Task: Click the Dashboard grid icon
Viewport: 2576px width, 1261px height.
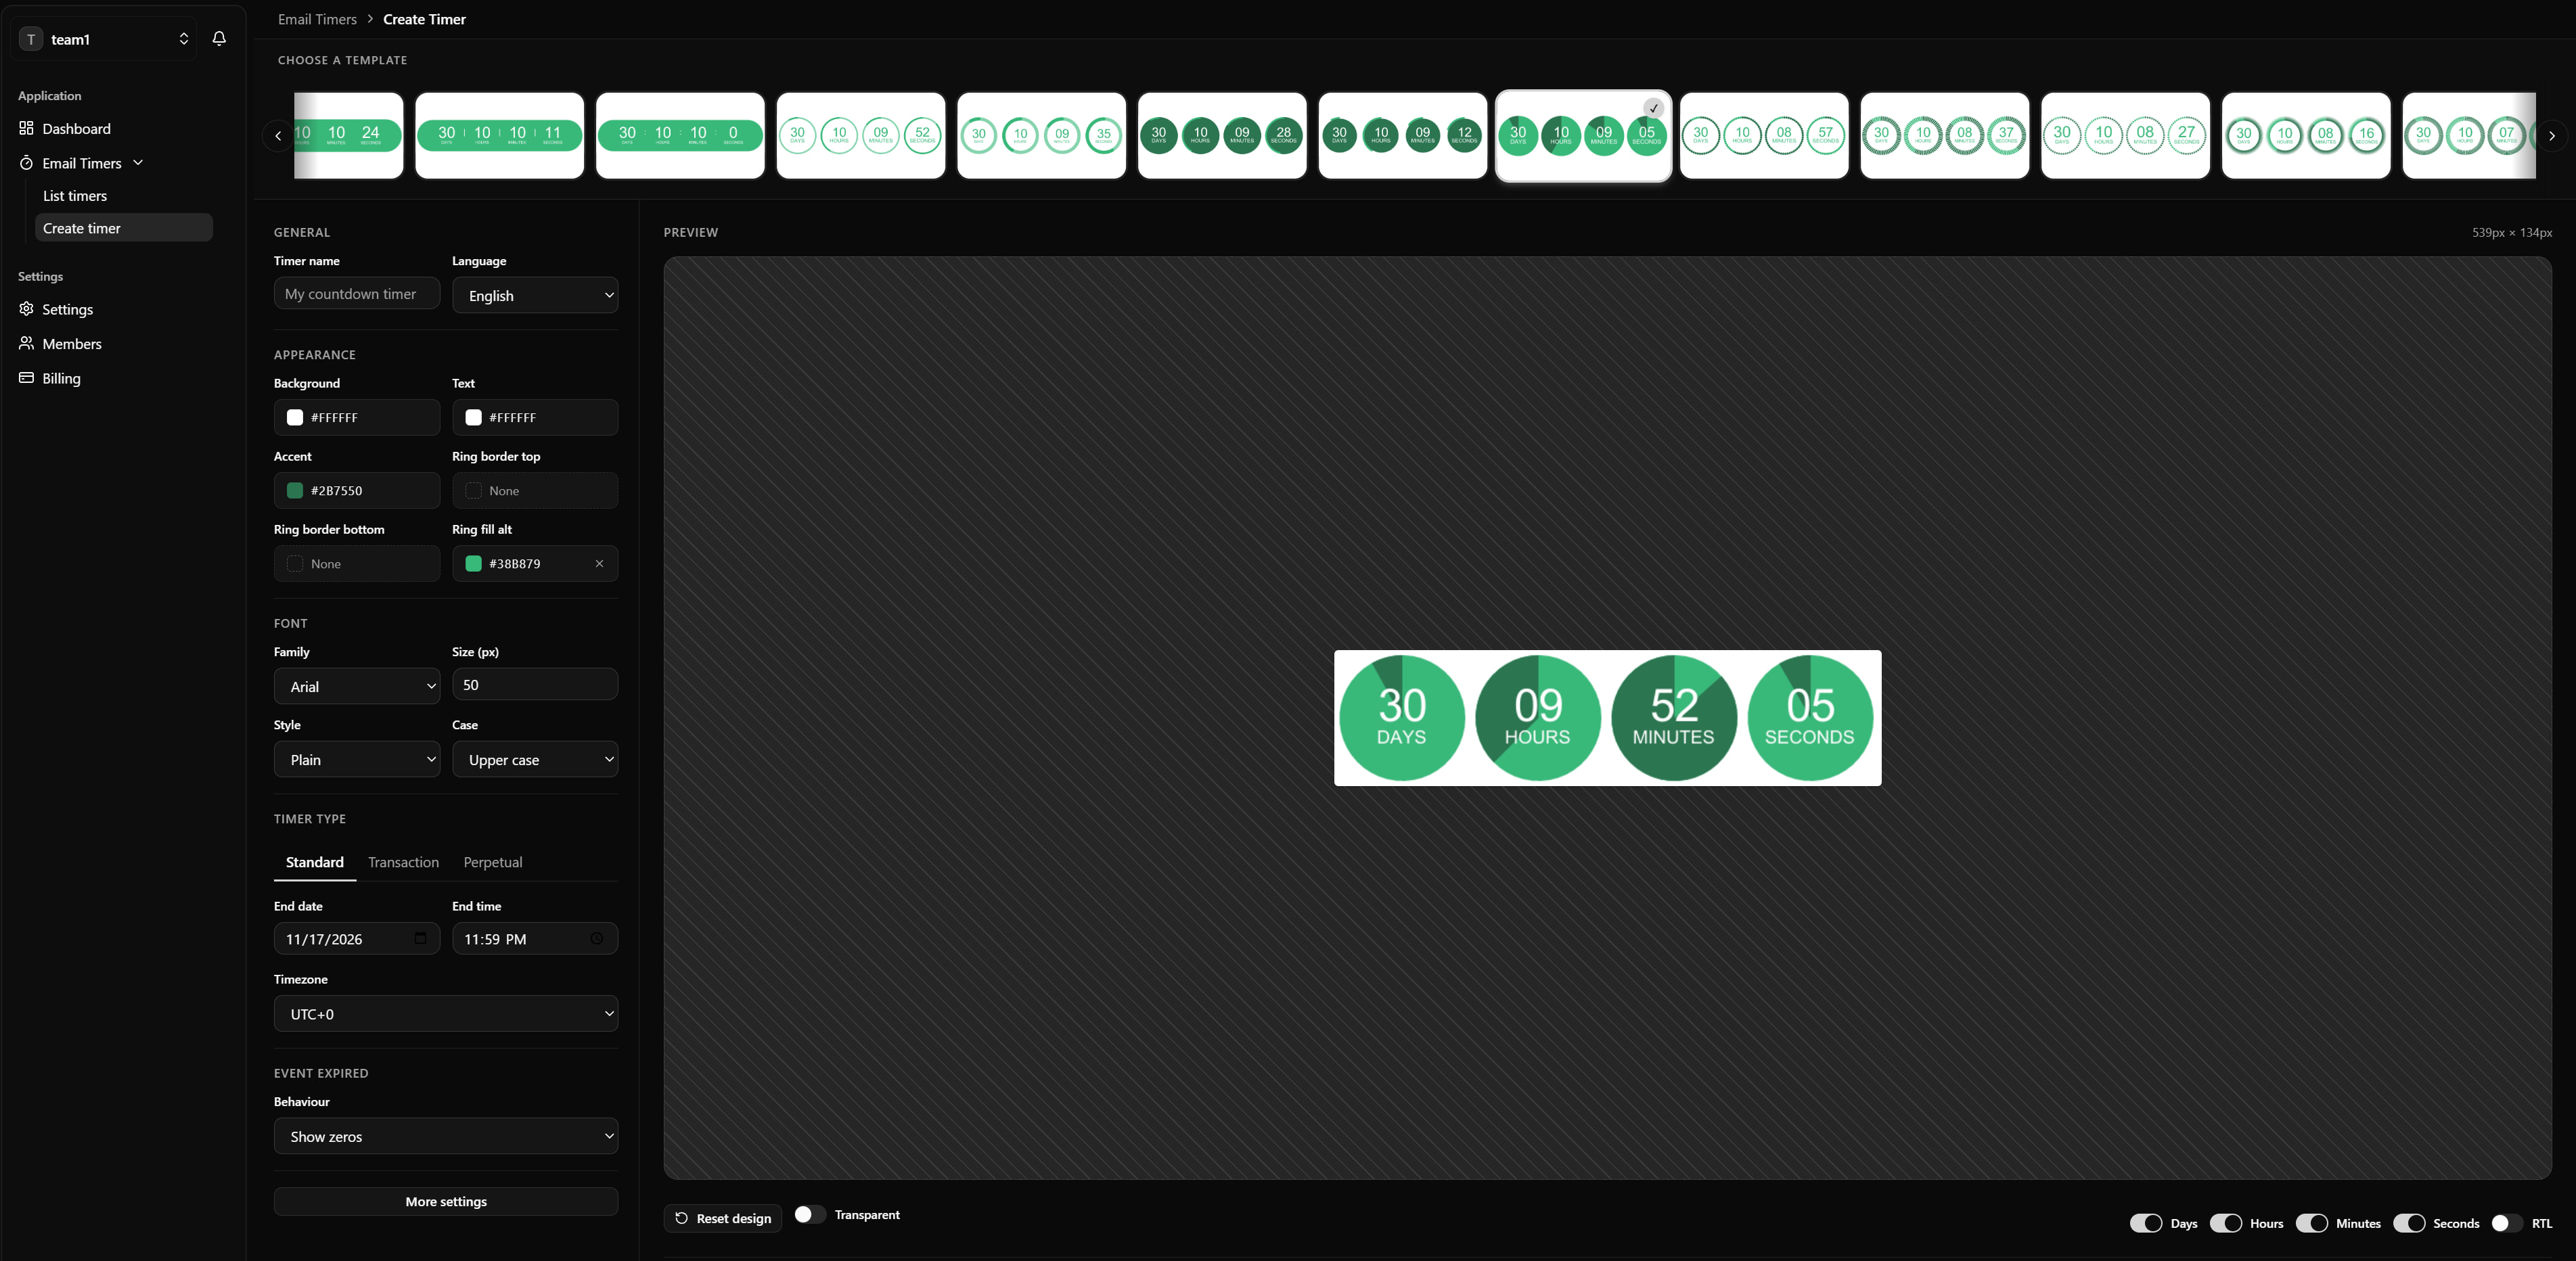Action: pos(26,128)
